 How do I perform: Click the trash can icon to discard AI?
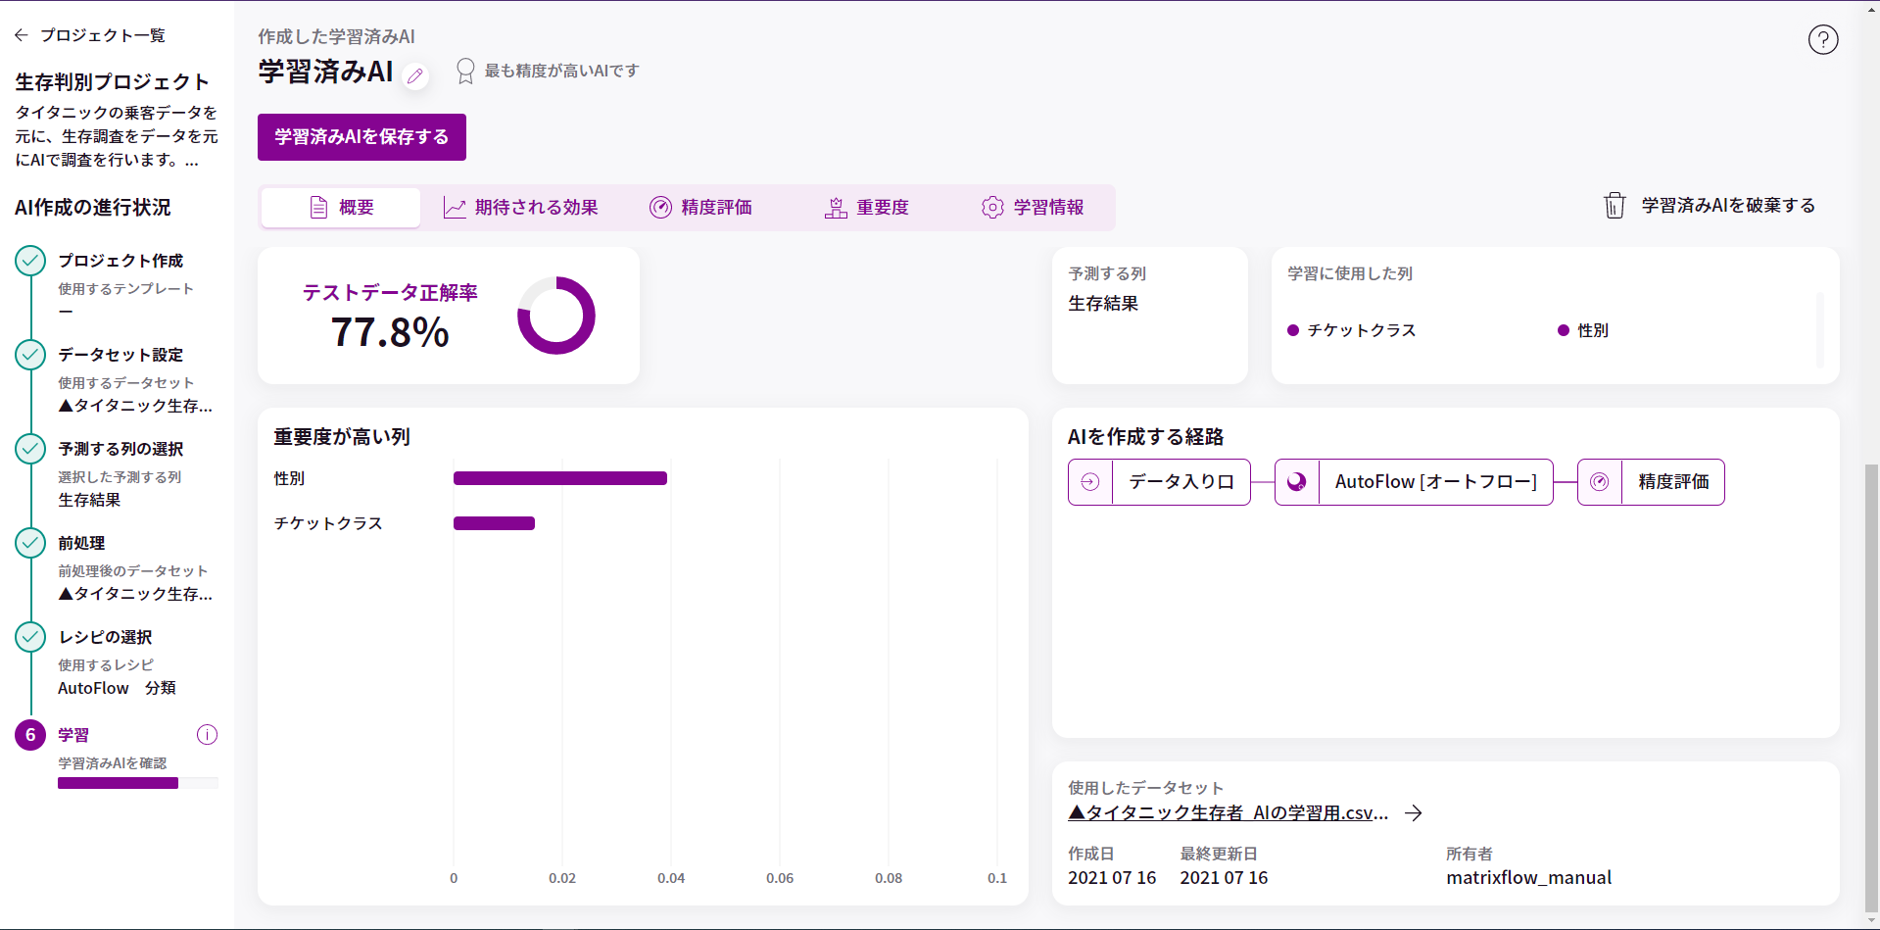[1614, 206]
